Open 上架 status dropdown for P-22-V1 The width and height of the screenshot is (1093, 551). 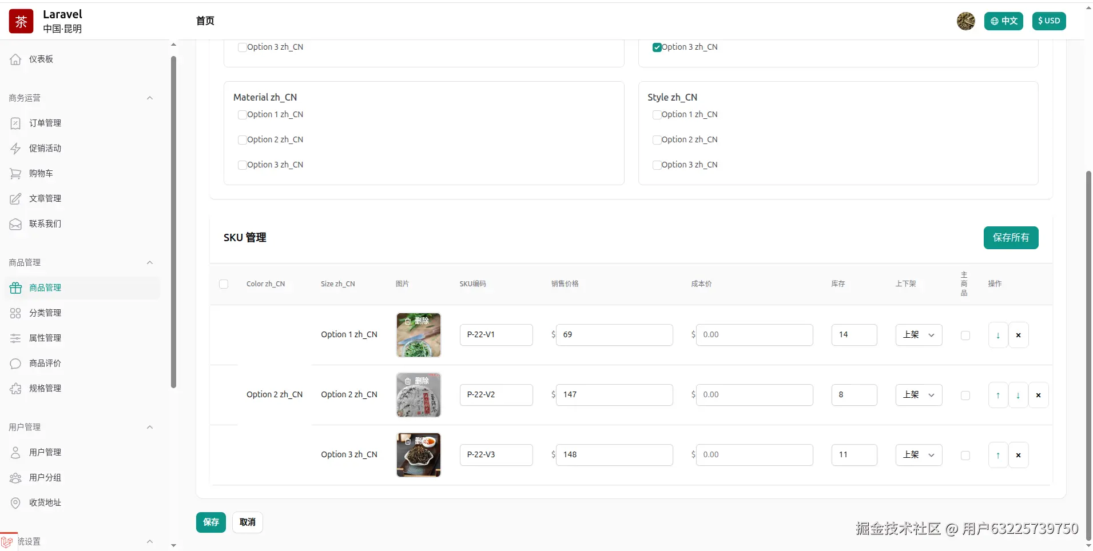(919, 335)
